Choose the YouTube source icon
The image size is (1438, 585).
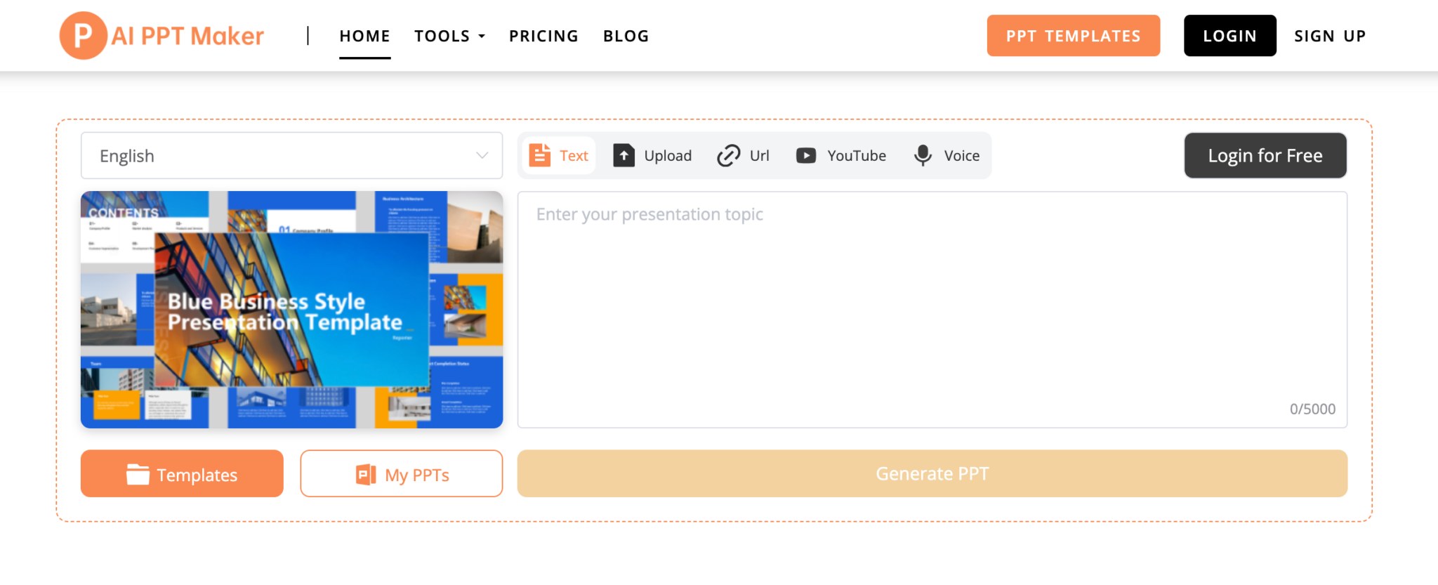tap(805, 155)
